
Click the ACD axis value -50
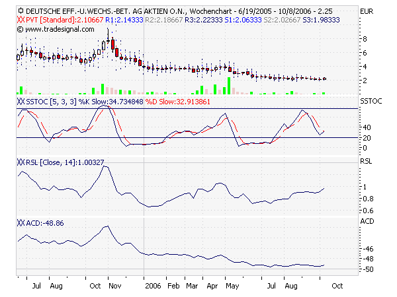[x=368, y=269]
